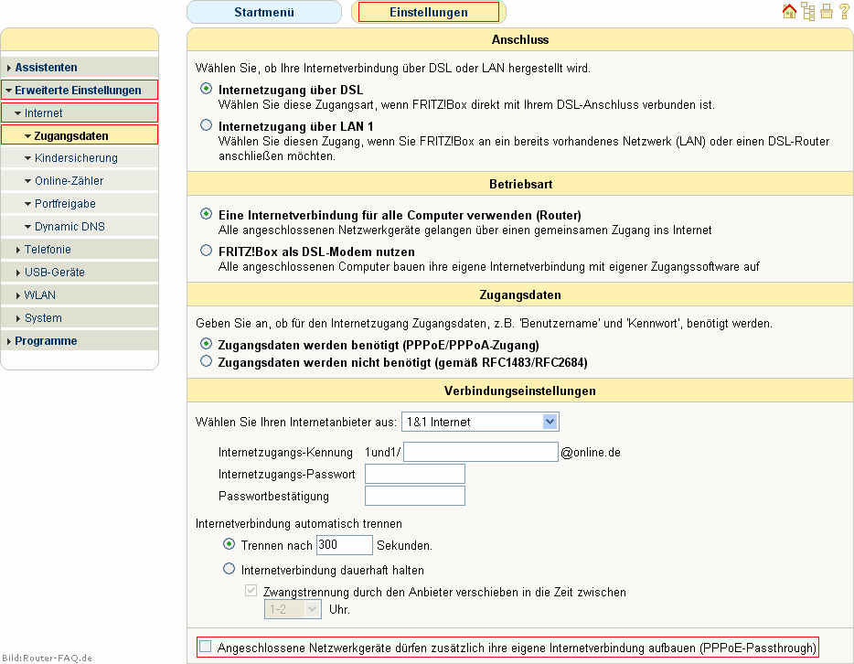Toggle Zwangstrennung verschieben checkbox
The height and width of the screenshot is (664, 854).
pyautogui.click(x=251, y=591)
